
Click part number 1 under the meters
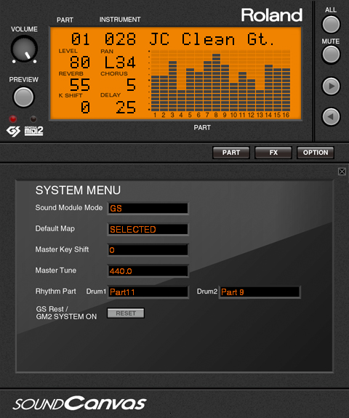155,115
